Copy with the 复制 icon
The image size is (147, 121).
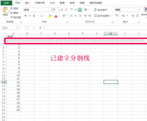click(11, 13)
